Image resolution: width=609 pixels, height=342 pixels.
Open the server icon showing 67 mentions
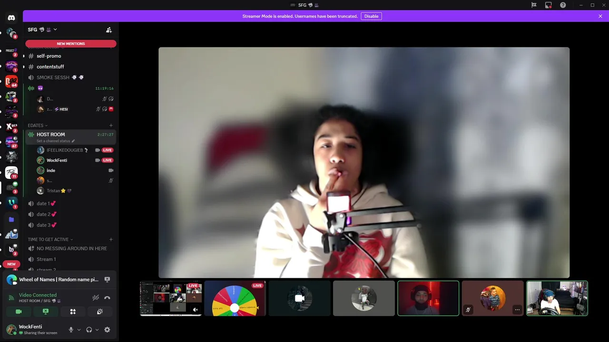pyautogui.click(x=11, y=142)
